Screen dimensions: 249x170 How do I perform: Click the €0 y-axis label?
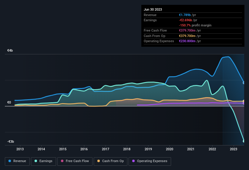pos(9,103)
